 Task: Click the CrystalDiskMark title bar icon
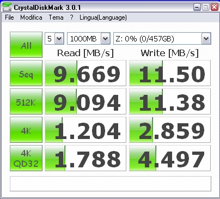coord(7,7)
